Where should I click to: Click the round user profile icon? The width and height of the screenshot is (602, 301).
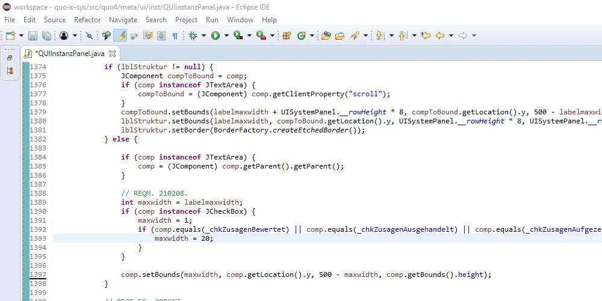tap(64, 36)
